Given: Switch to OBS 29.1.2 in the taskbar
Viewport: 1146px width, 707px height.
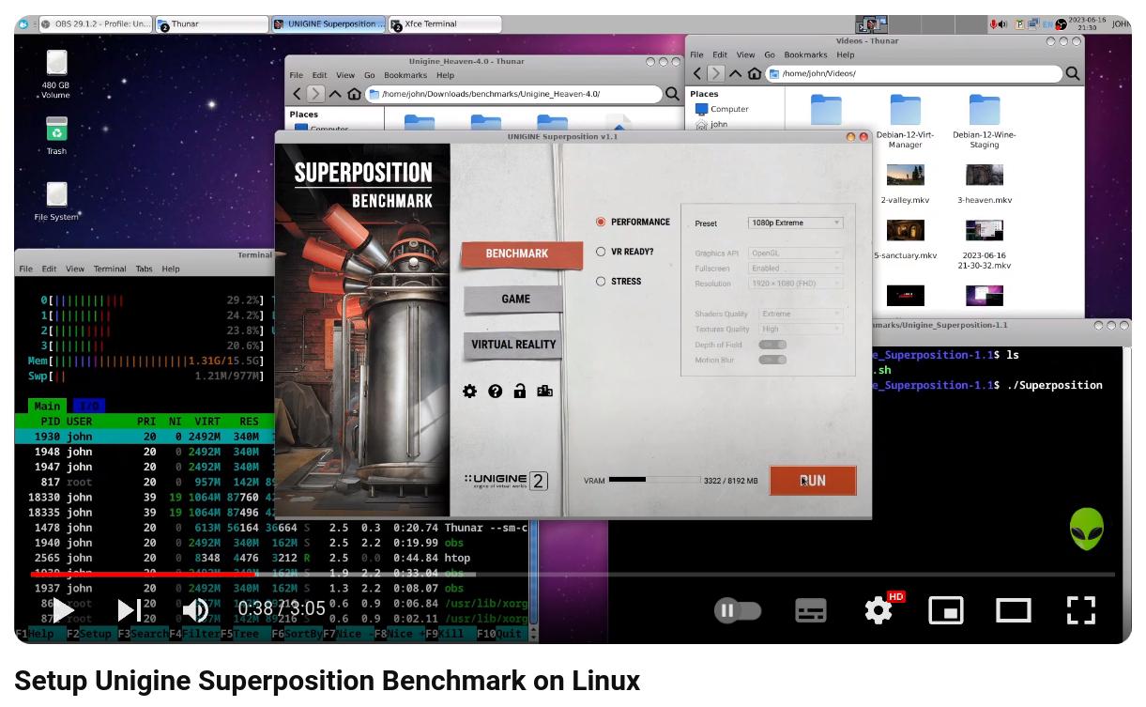Looking at the screenshot, I should pyautogui.click(x=96, y=23).
